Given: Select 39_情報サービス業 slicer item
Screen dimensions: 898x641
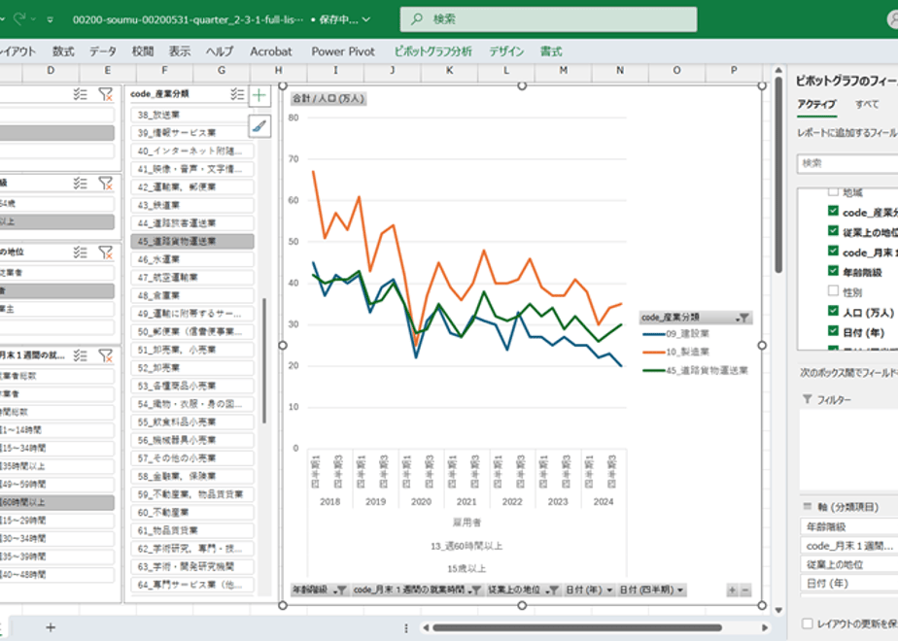Looking at the screenshot, I should click(191, 133).
